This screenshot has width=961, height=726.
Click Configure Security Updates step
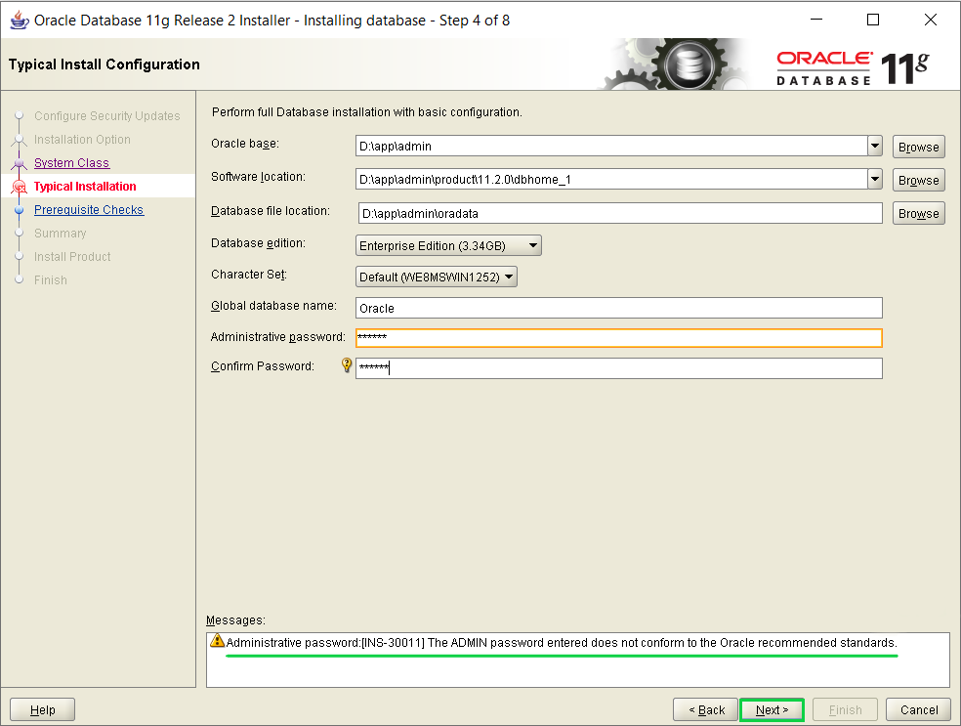click(x=107, y=116)
